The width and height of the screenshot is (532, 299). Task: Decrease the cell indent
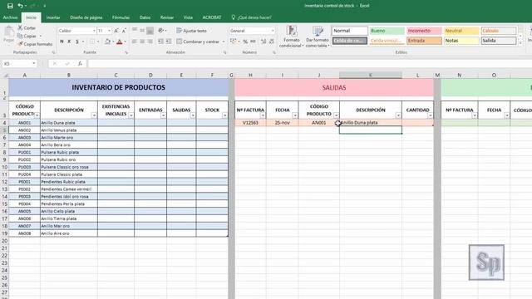160,42
